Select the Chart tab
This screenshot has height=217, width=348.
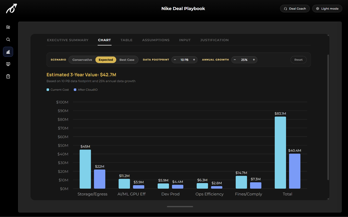coord(105,40)
